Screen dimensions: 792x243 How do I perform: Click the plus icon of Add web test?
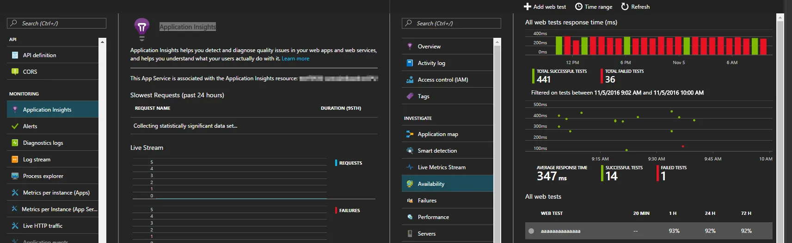[528, 7]
